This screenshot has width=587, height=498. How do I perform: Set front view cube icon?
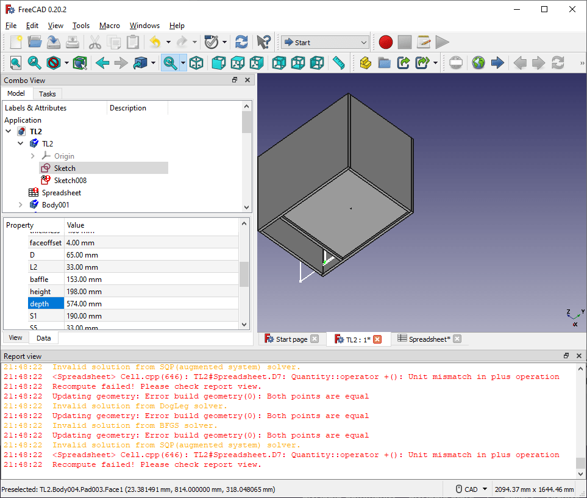coord(219,63)
